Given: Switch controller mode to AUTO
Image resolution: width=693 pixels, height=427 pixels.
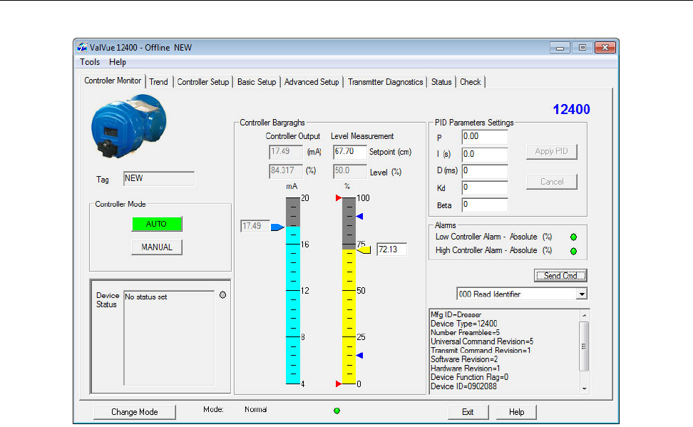Looking at the screenshot, I should [x=157, y=224].
